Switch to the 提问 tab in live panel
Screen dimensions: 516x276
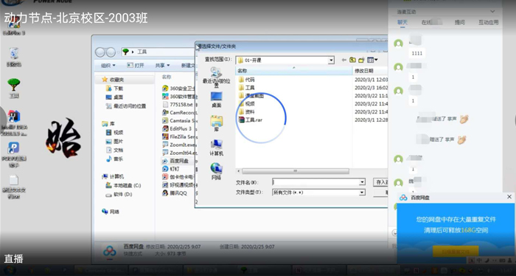tap(460, 22)
